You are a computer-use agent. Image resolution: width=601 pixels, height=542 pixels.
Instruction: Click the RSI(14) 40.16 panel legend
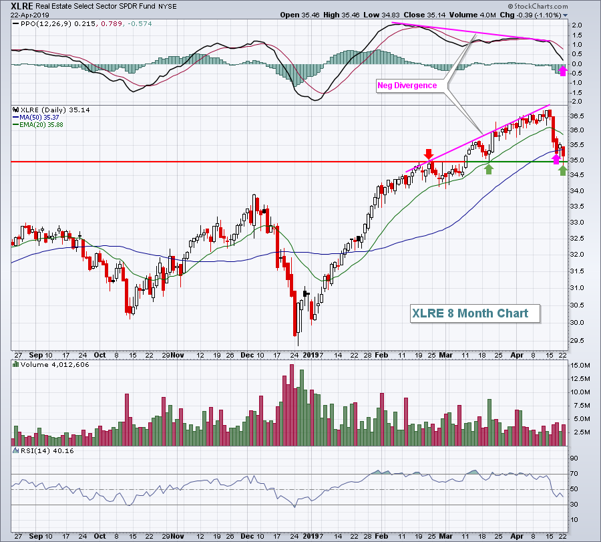(47, 450)
